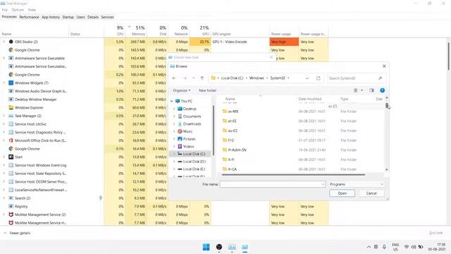Collapse This PC in Browse navigation tree
This screenshot has width=451, height=254.
(x=172, y=102)
